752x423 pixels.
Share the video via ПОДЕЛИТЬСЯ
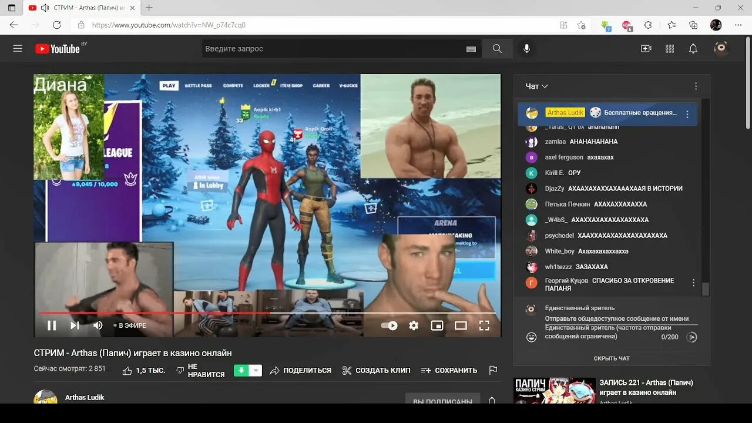(300, 371)
